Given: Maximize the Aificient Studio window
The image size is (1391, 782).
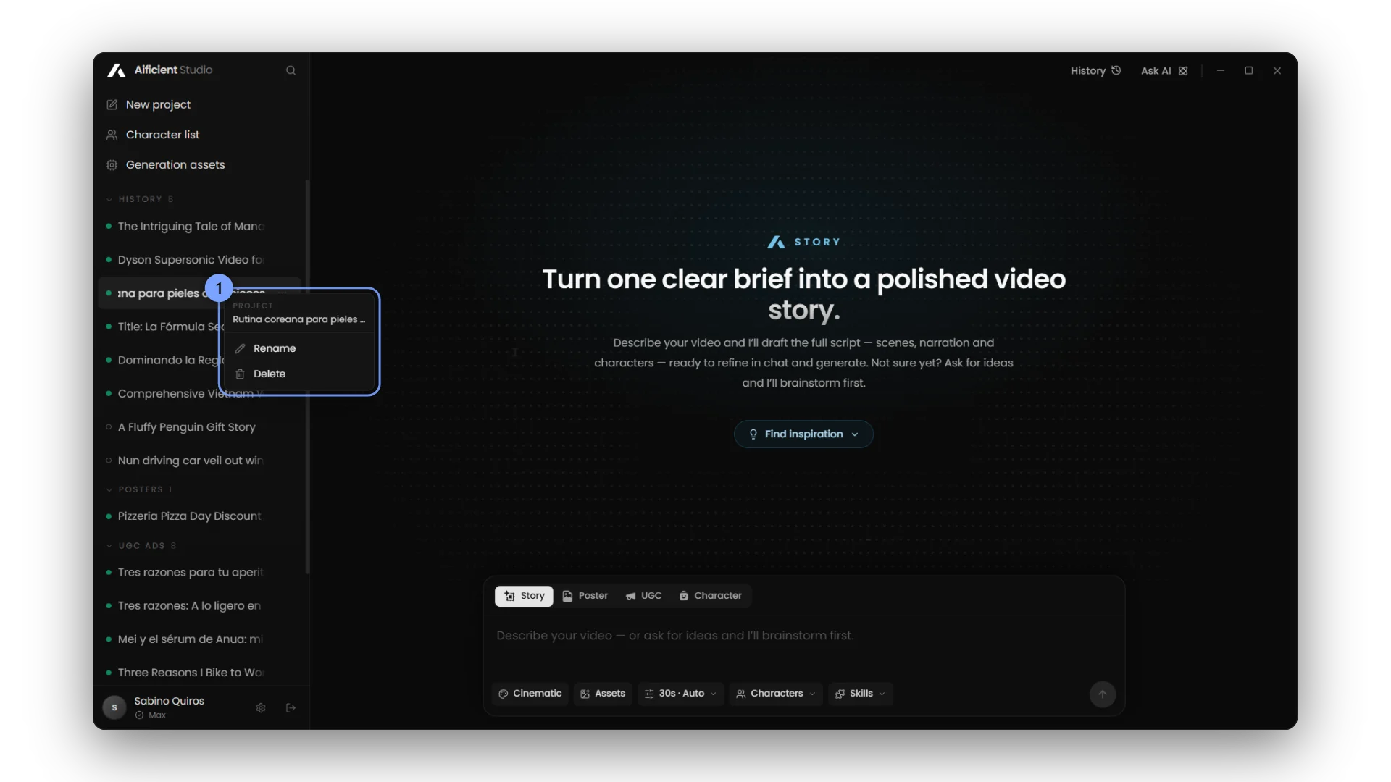Looking at the screenshot, I should [1249, 71].
